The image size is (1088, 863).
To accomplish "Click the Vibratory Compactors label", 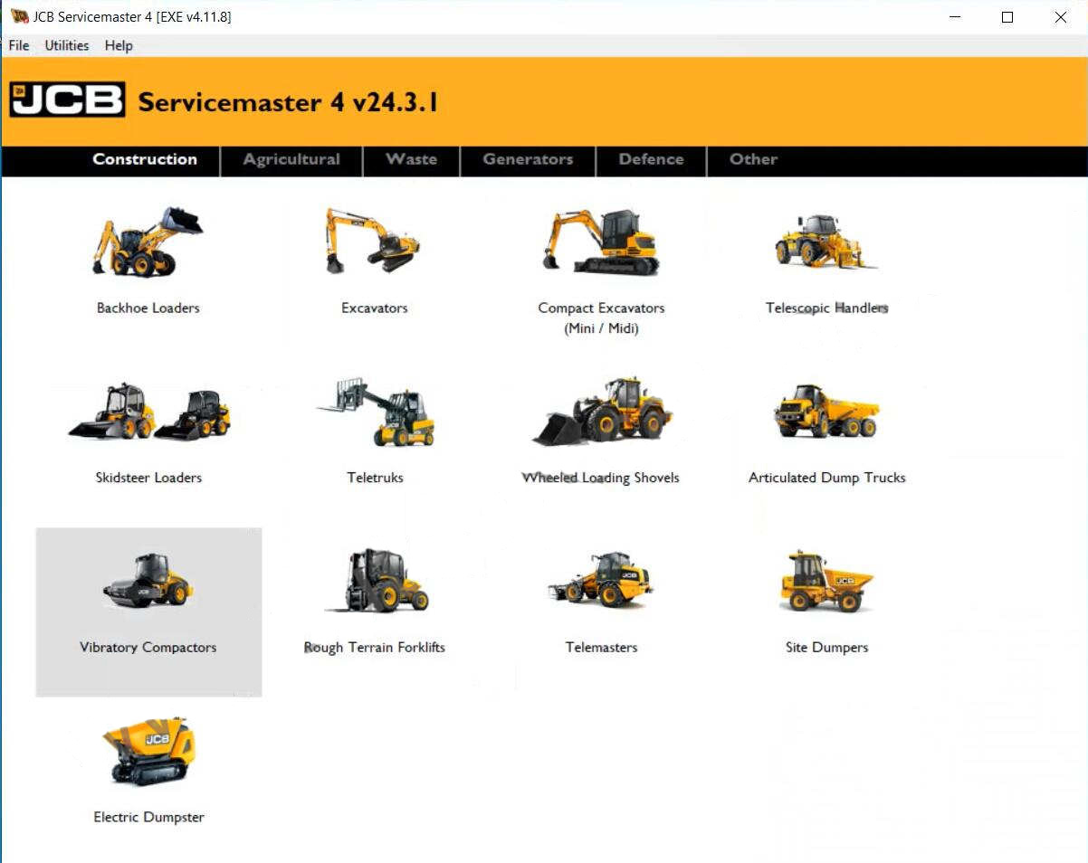I will 148,648.
